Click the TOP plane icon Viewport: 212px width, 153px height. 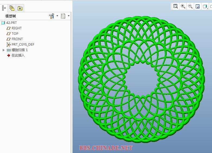click(x=8, y=34)
